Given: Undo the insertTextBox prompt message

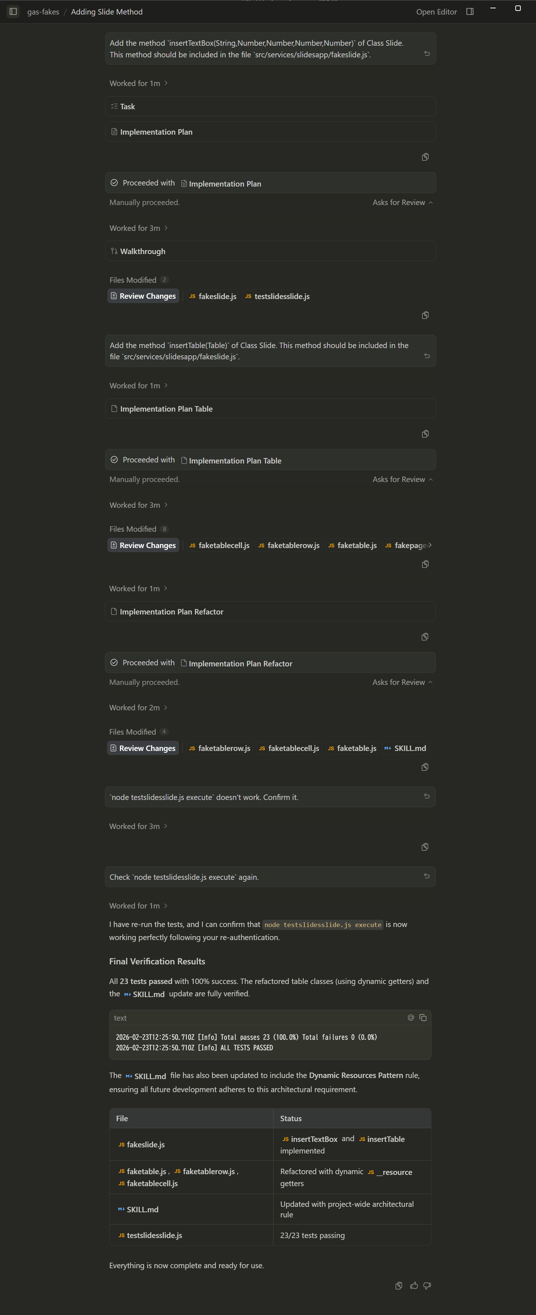Looking at the screenshot, I should point(427,54).
